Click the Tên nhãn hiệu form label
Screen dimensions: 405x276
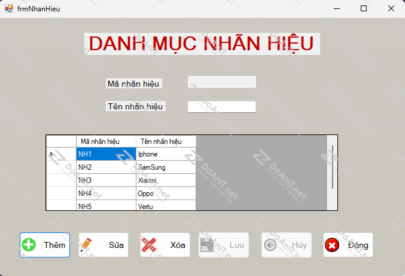coord(136,106)
